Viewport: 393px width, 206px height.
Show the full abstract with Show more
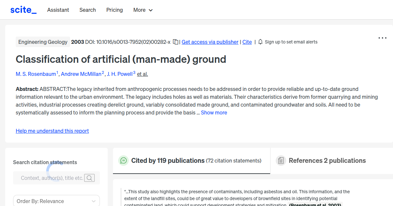214,112
